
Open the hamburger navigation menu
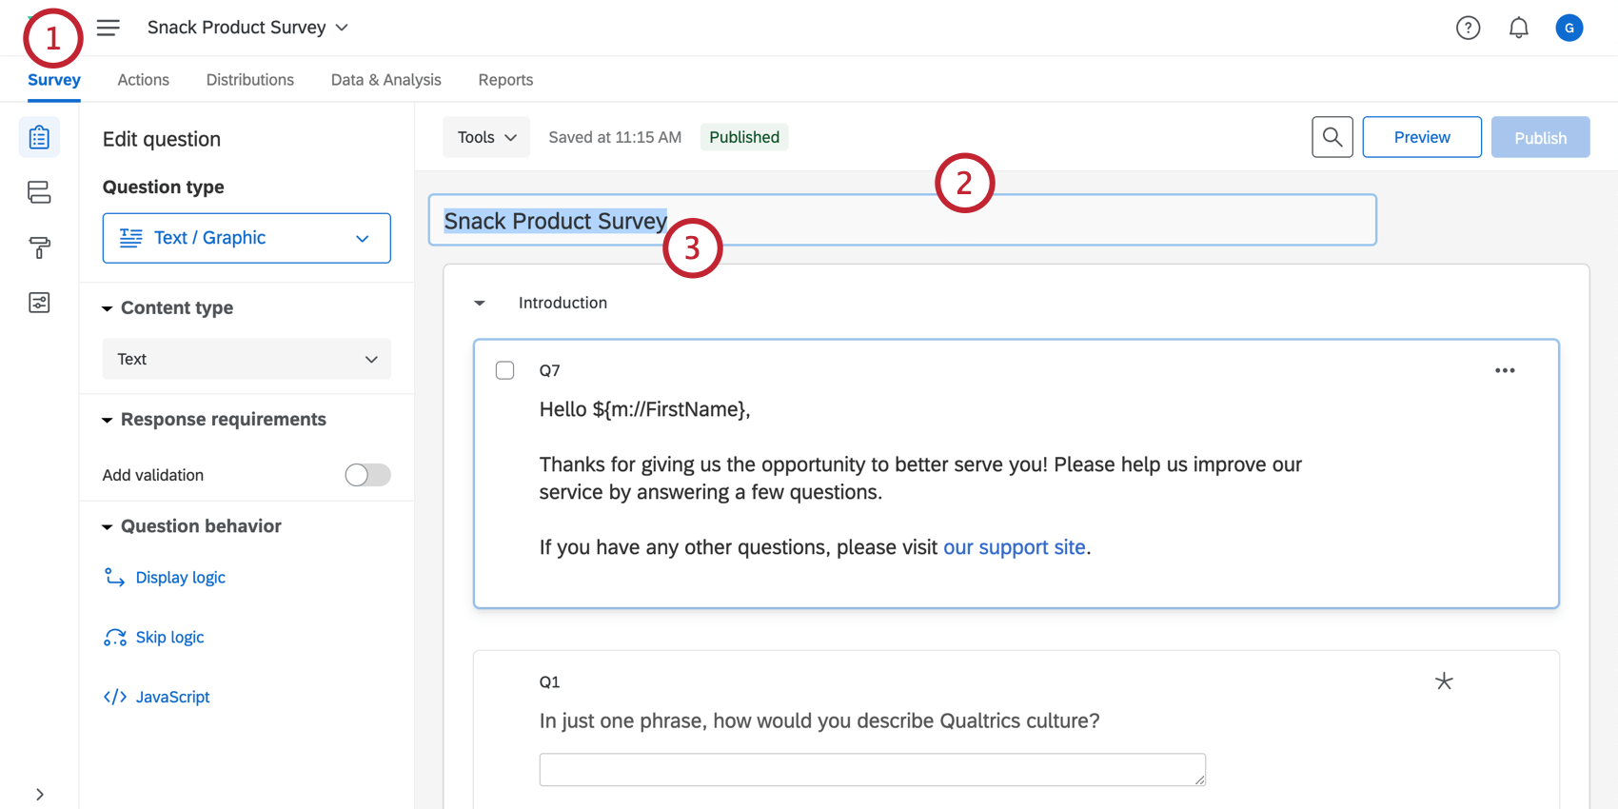[109, 28]
